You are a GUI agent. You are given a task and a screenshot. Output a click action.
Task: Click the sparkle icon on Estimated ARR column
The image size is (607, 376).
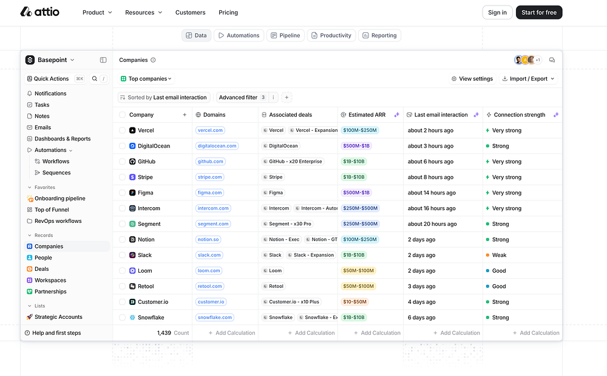[396, 115]
